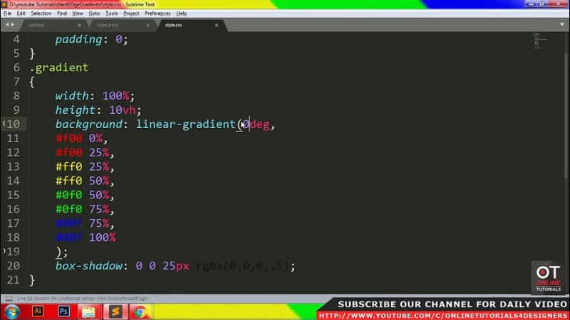Open the Edit menu
Image resolution: width=570 pixels, height=320 pixels.
21,14
